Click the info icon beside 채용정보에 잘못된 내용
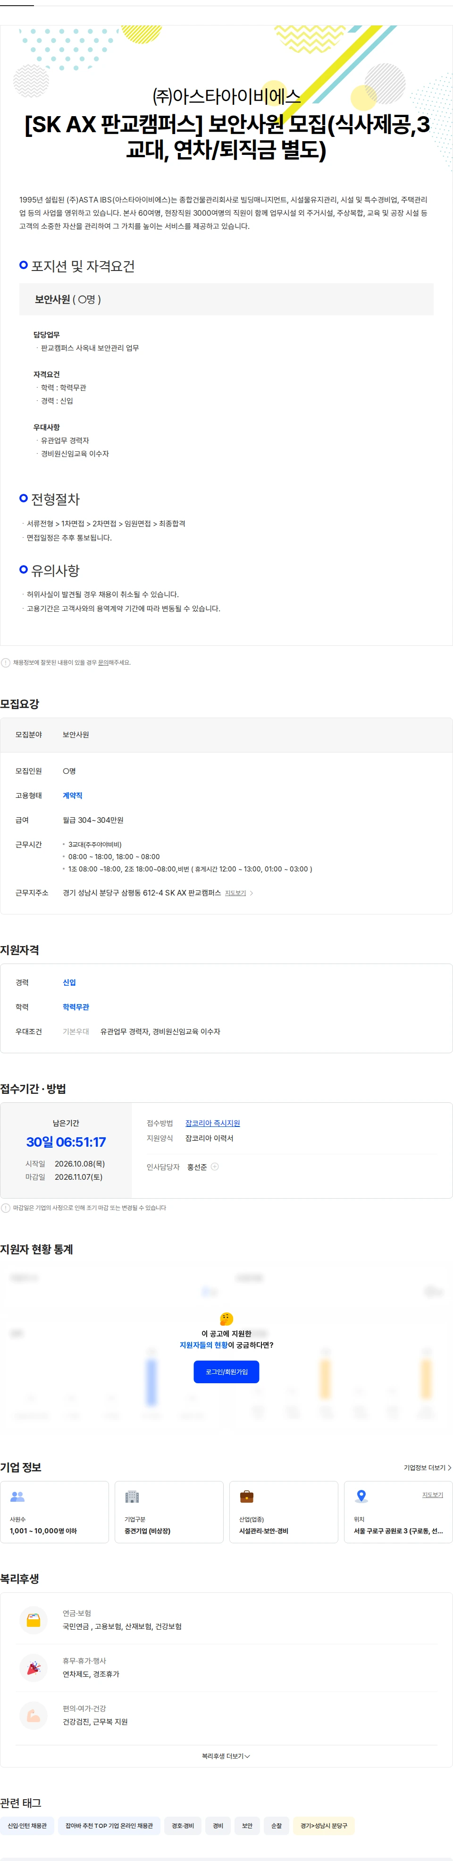Viewport: 453px width, 1861px height. coord(6,662)
